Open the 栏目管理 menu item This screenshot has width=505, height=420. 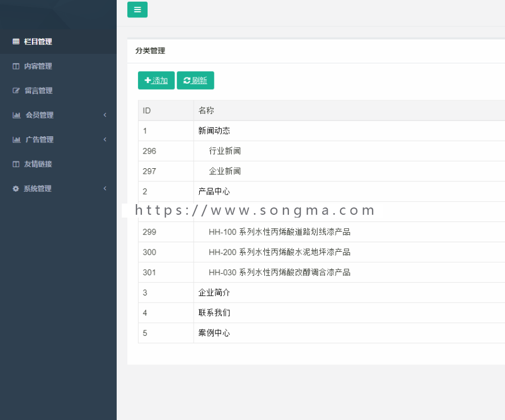point(58,41)
